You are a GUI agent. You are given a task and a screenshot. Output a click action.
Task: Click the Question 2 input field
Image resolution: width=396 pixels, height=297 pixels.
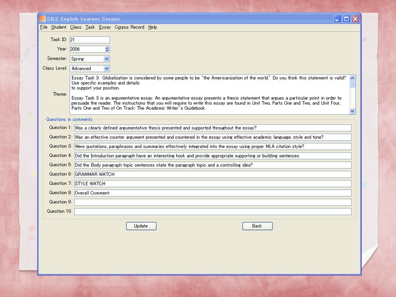213,137
